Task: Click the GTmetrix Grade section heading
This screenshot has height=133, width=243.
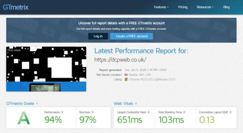Action: [x=20, y=104]
